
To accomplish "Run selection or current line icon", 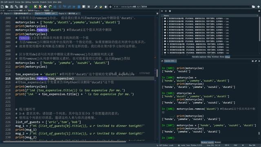I will (45, 7).
